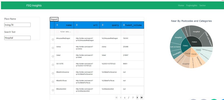
Task: Go to next table page
Action: click(137, 98)
